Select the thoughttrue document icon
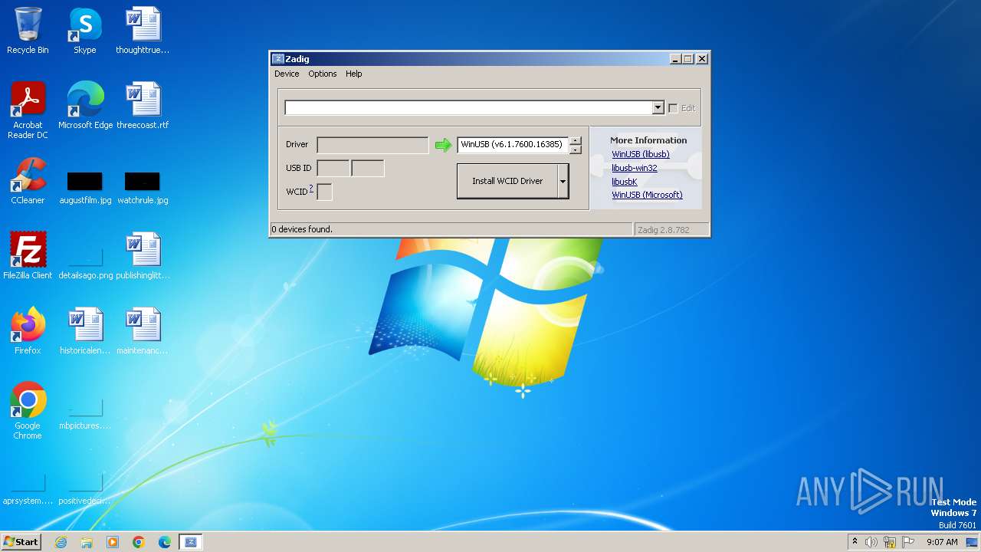The width and height of the screenshot is (981, 552). tap(143, 31)
